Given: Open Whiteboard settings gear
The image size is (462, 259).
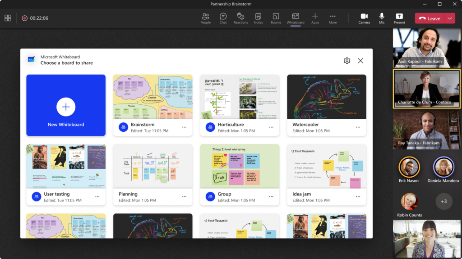Looking at the screenshot, I should coord(346,60).
